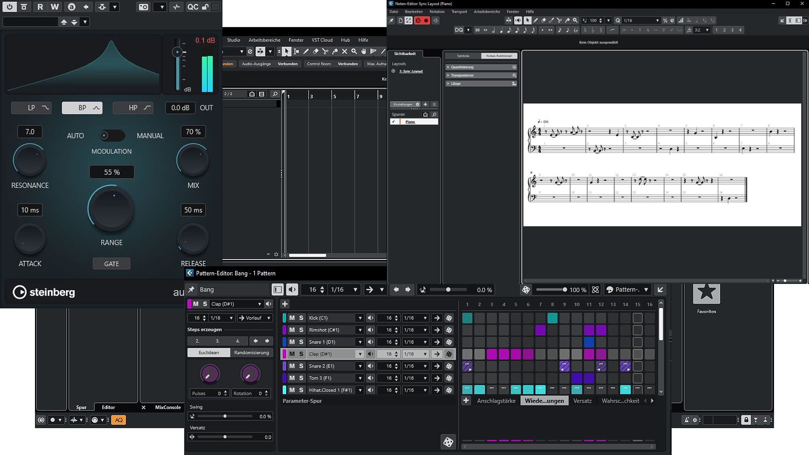Click the star Favoriten icon
The width and height of the screenshot is (809, 455).
point(706,292)
